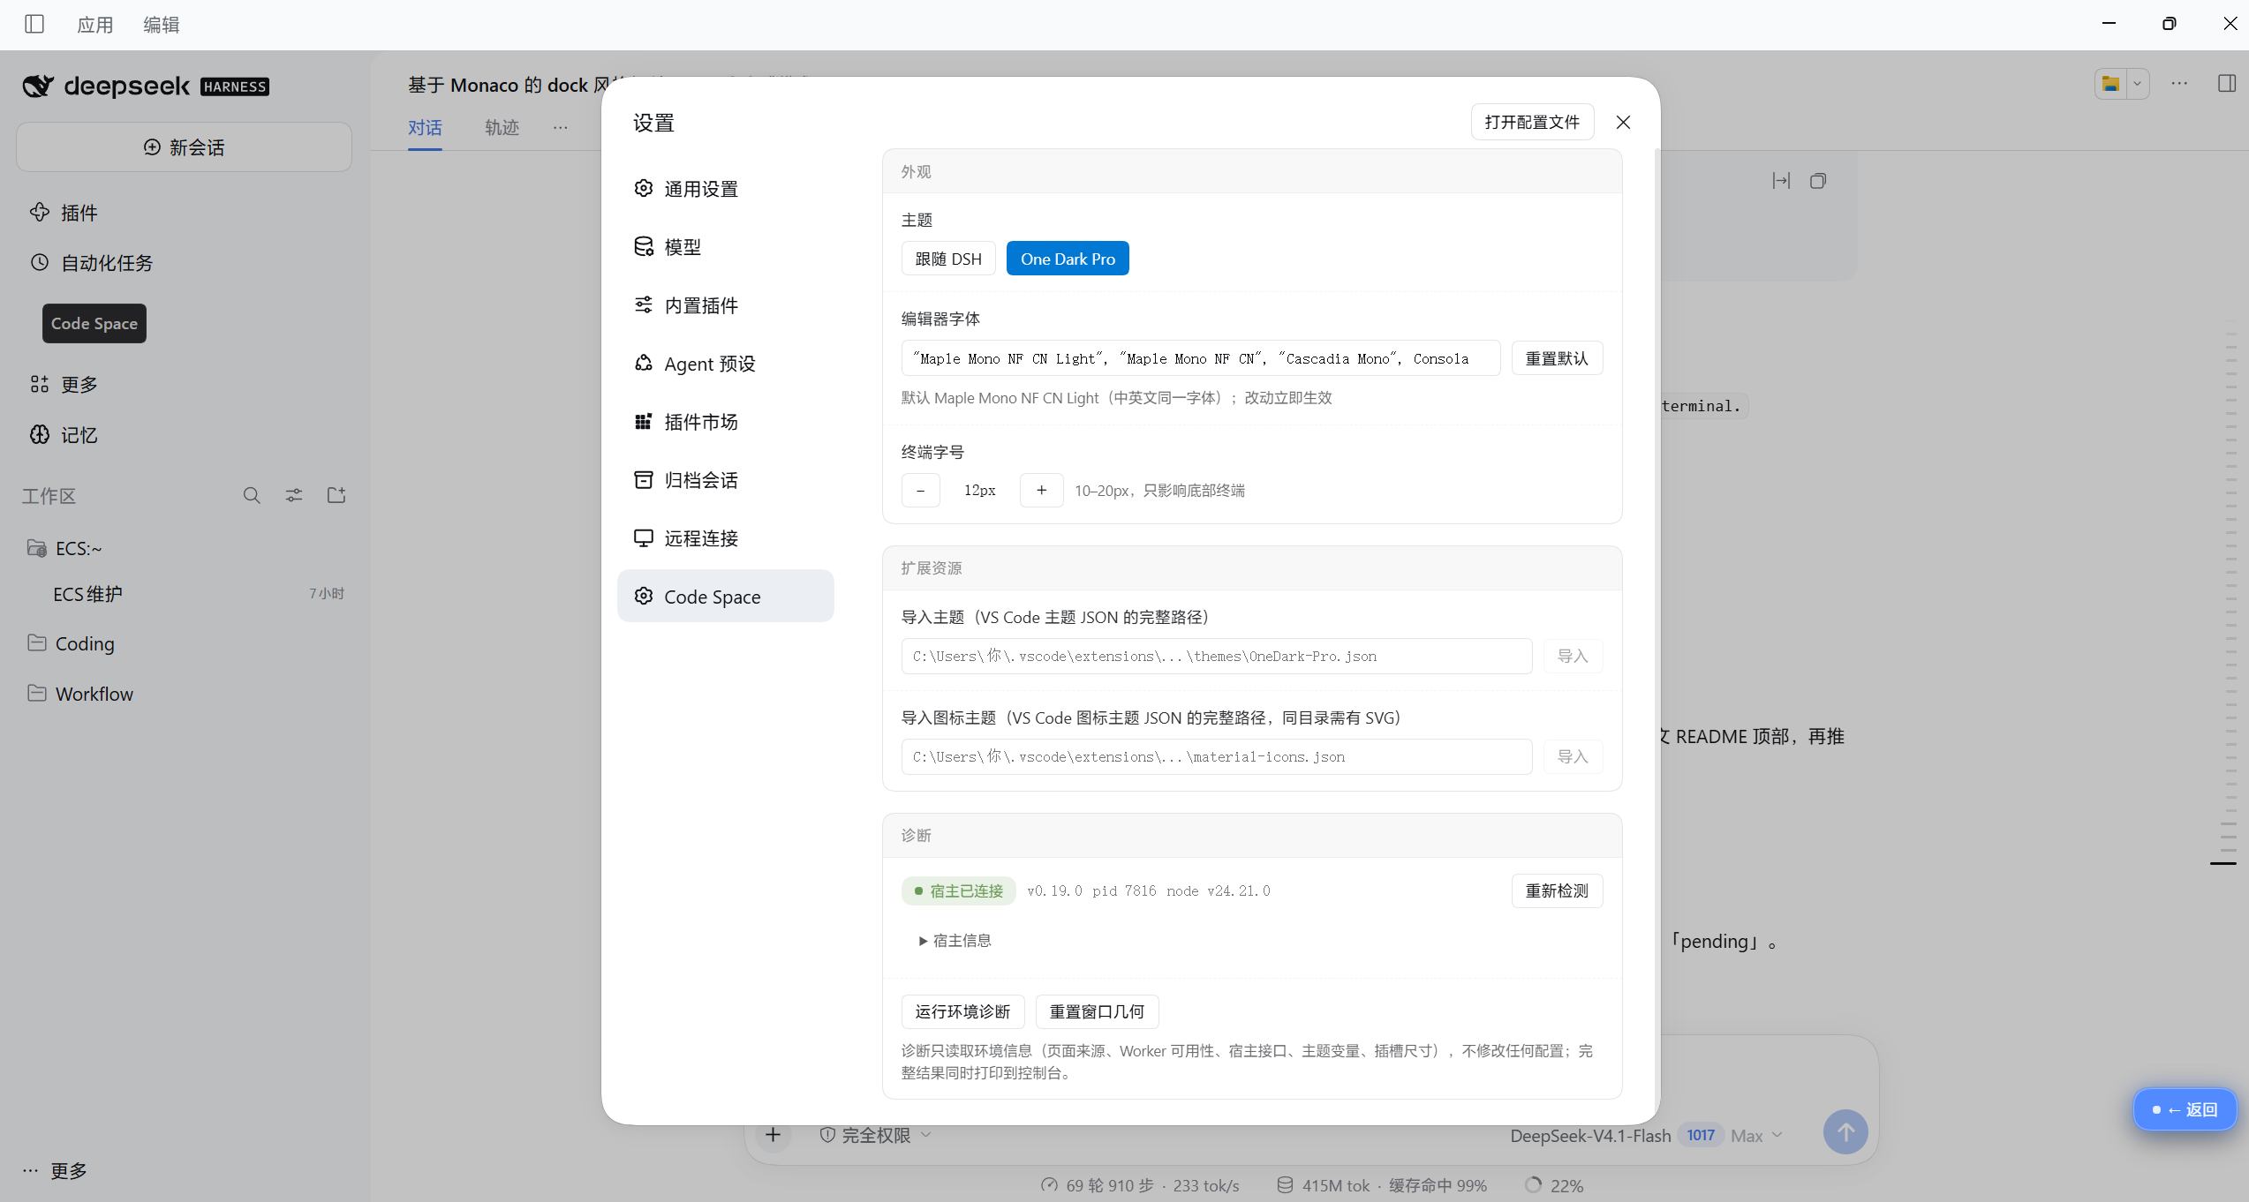Click 重置默认 font button
The height and width of the screenshot is (1202, 2249).
1557,358
